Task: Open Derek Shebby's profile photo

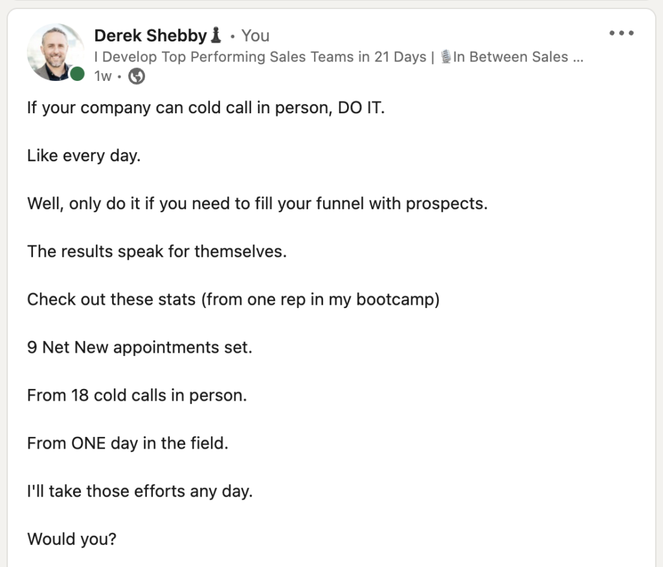Action: (56, 52)
